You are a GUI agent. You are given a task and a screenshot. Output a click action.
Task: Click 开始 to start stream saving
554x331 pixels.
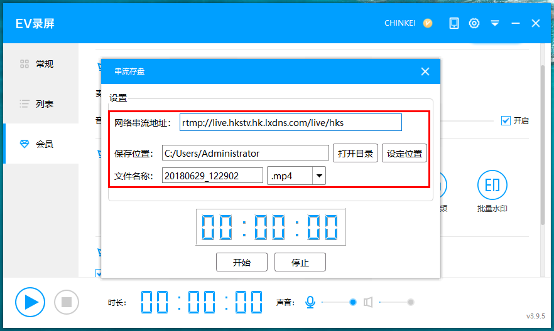point(242,263)
